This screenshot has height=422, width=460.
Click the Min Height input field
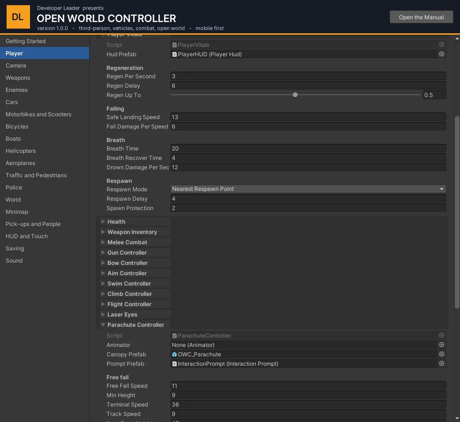click(x=308, y=395)
